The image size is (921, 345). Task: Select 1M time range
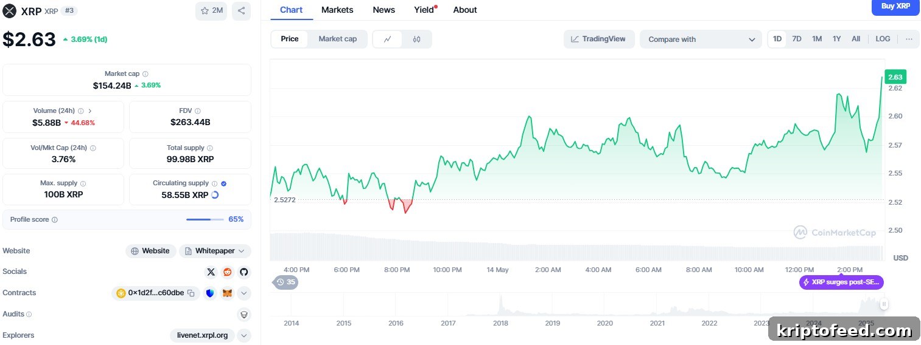point(817,39)
